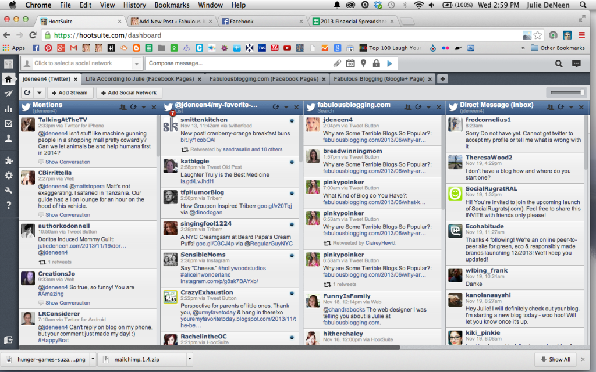Click the unread blue dot on CrazyExhaustion tweet
This screenshot has height=372, width=596.
tap(292, 293)
